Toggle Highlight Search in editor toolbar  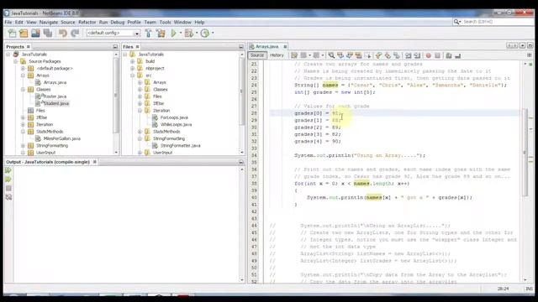click(359, 55)
